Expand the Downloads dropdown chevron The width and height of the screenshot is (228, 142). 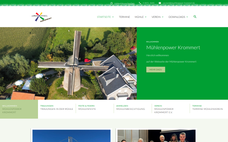click(187, 17)
